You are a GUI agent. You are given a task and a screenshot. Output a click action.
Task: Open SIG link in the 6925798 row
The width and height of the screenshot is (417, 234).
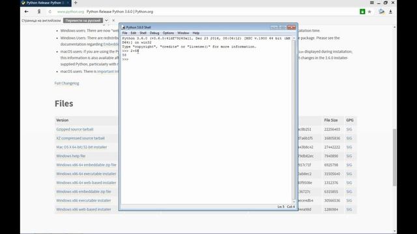(349, 164)
